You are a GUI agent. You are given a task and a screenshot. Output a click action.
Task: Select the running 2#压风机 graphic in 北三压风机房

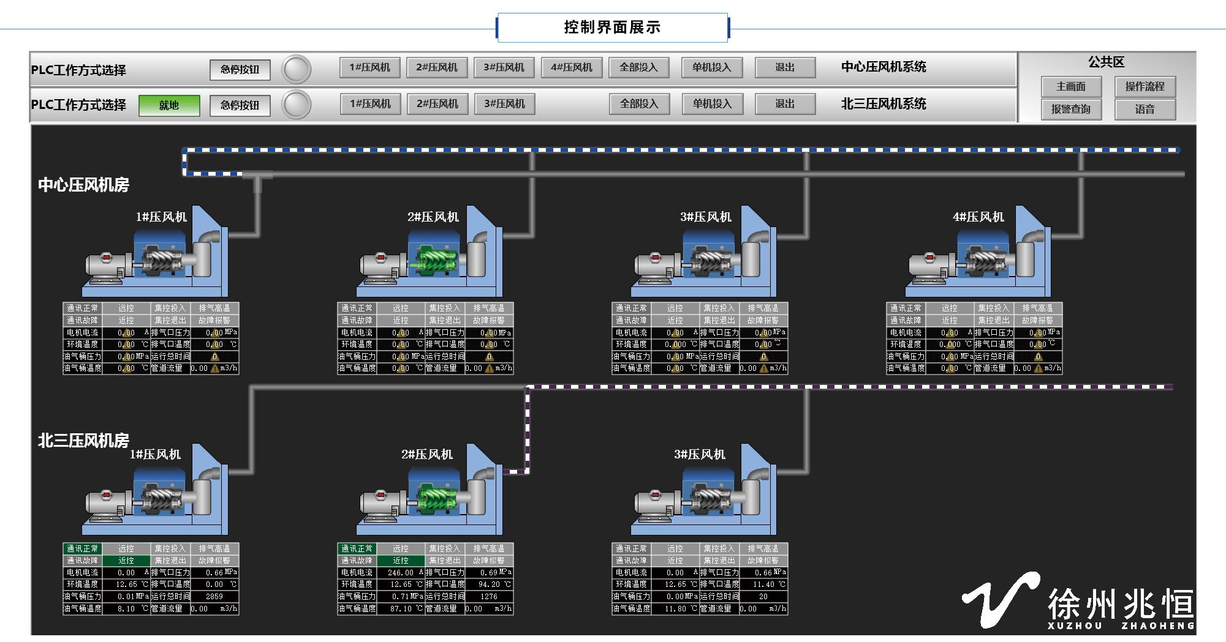point(430,495)
